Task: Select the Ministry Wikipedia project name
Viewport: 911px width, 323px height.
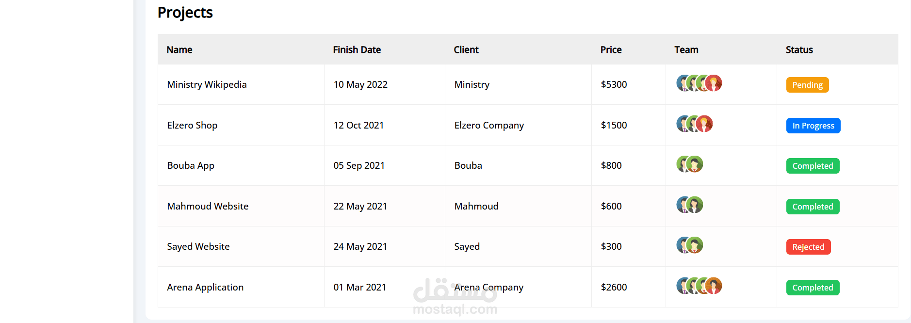Action: 207,84
